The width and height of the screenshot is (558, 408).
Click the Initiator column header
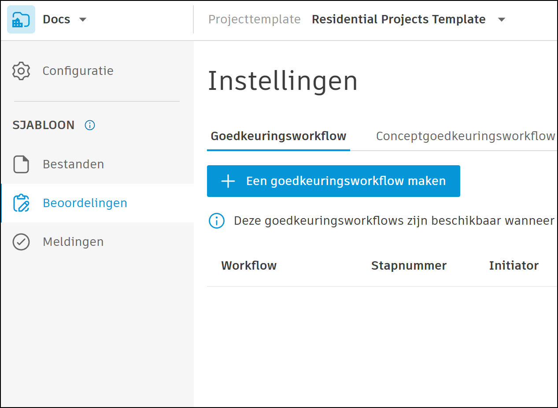(514, 266)
